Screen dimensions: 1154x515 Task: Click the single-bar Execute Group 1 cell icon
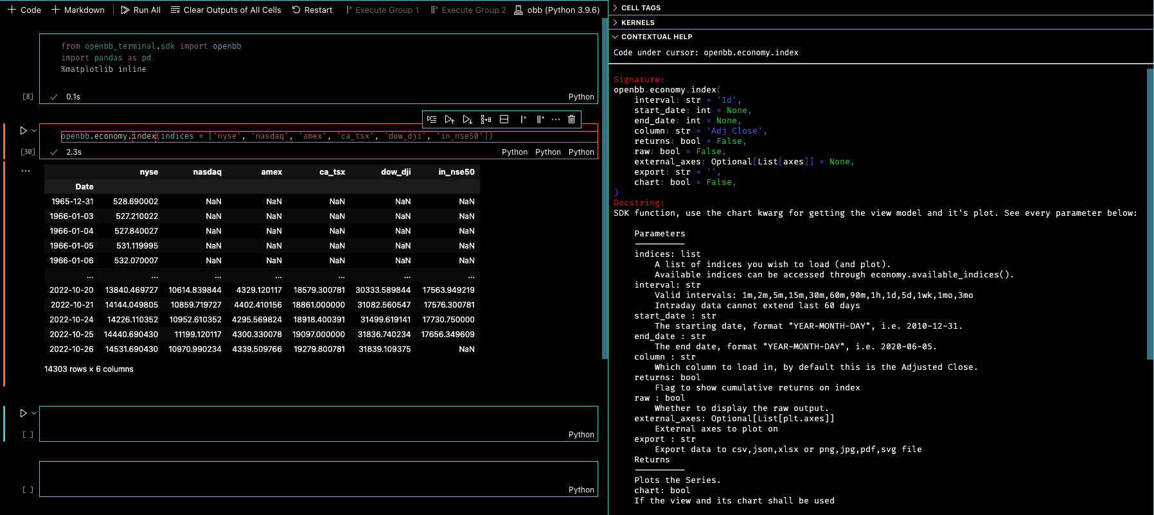pos(523,119)
